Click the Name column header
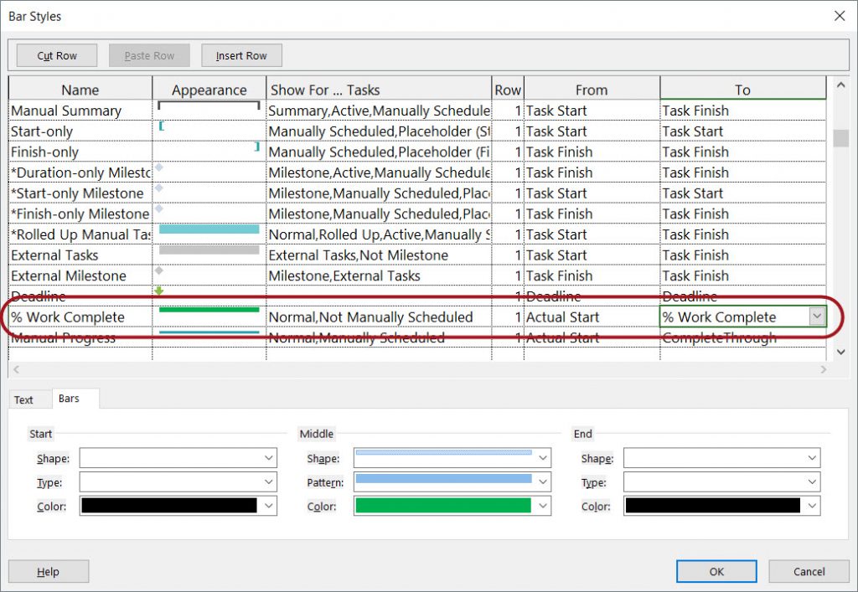 tap(80, 89)
